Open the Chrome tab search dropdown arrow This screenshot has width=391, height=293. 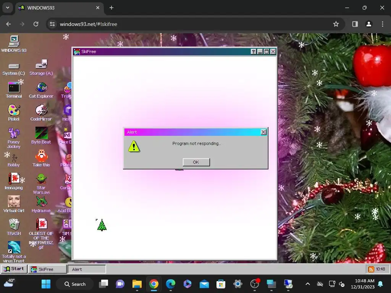tap(8, 8)
